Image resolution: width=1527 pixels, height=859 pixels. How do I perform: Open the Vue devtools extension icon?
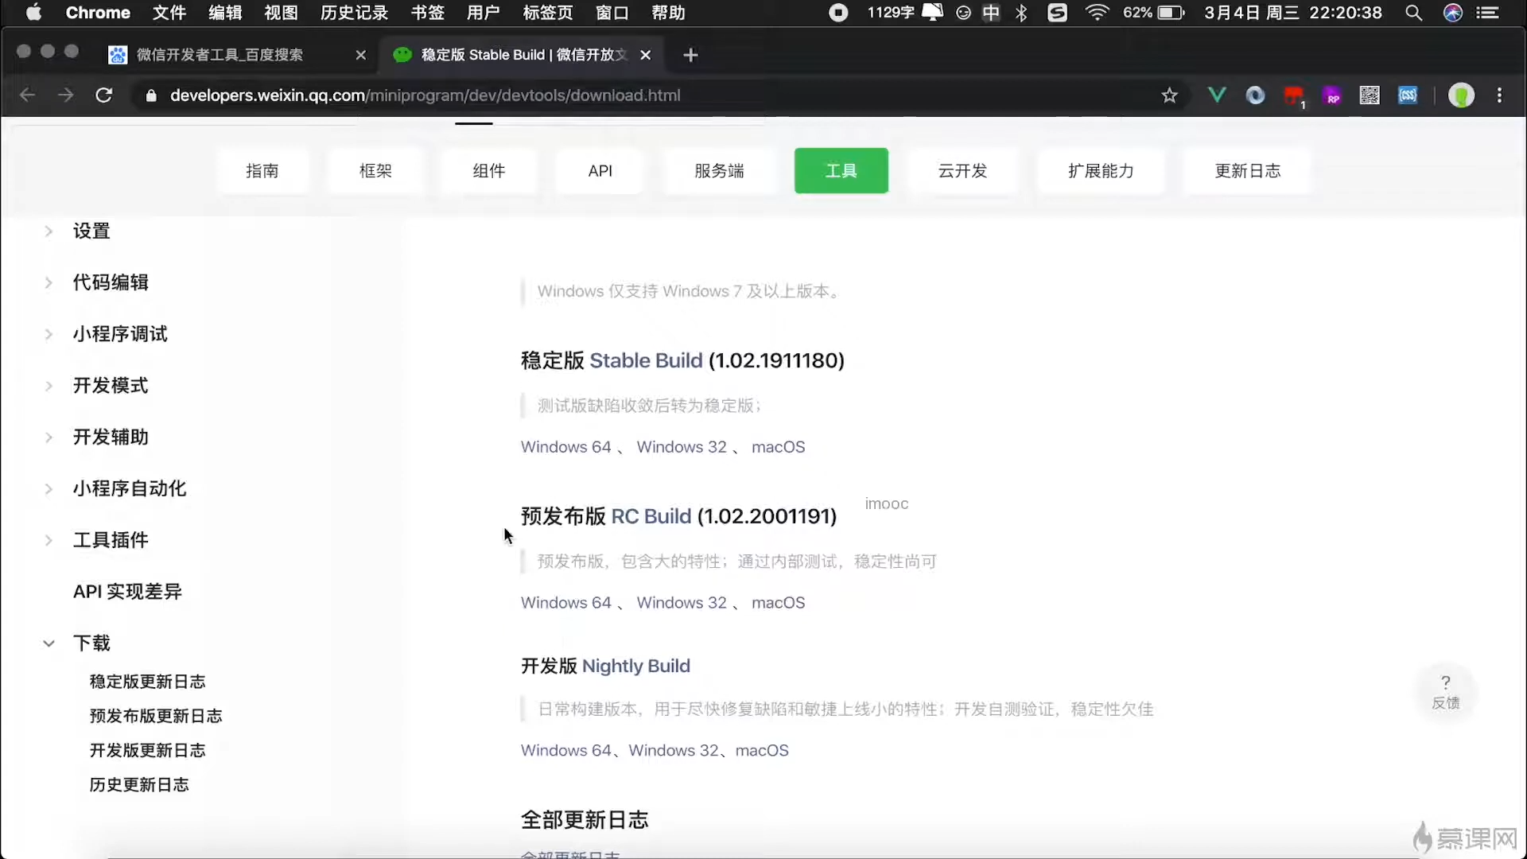[1216, 95]
